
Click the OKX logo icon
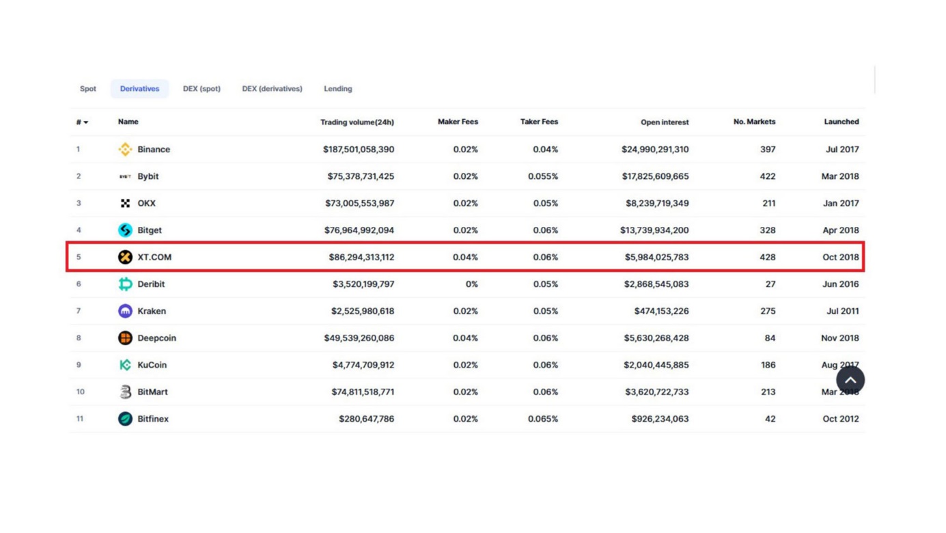pos(125,203)
